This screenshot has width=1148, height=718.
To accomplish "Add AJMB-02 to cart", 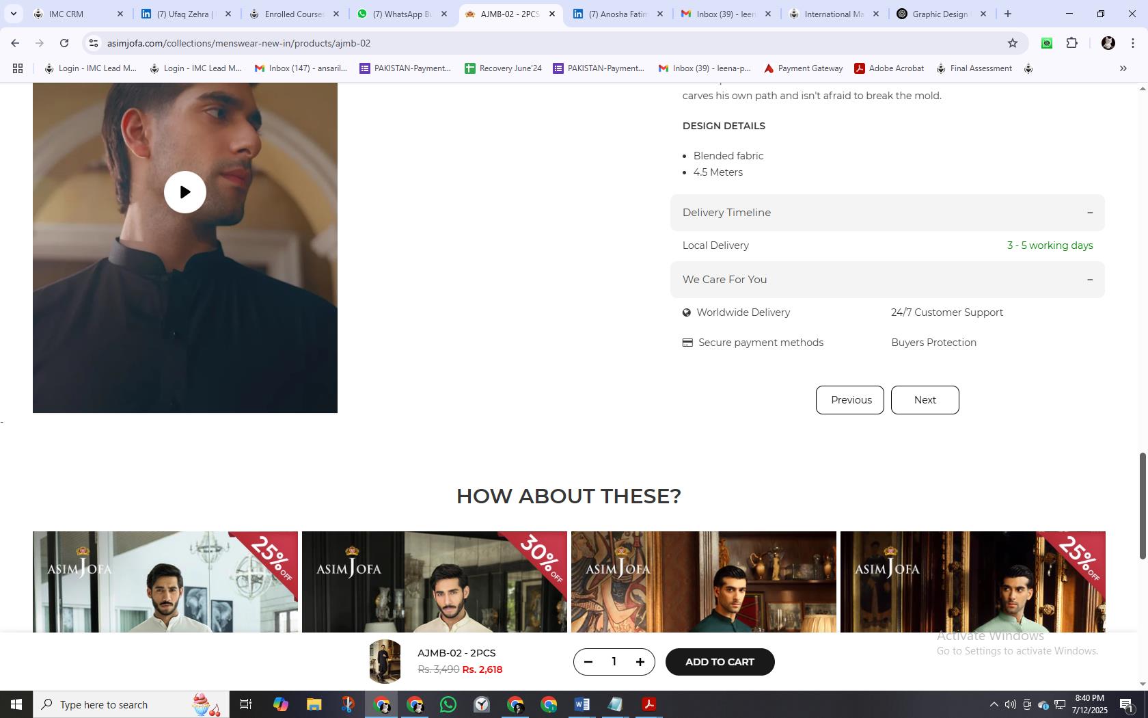I will [x=720, y=662].
